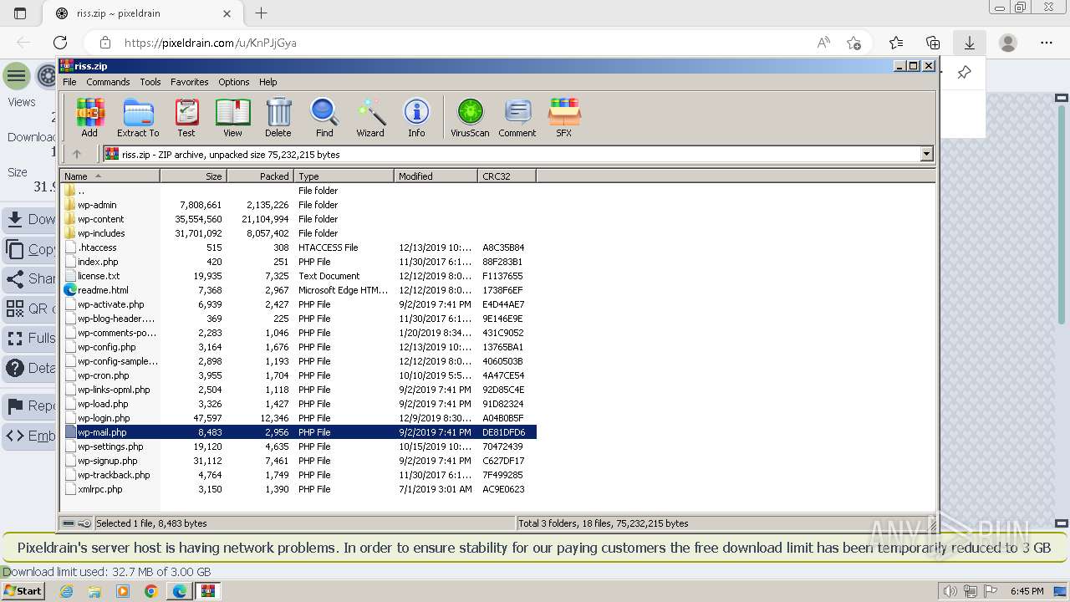Image resolution: width=1070 pixels, height=602 pixels.
Task: Select wp-config.php file
Action: click(x=106, y=347)
